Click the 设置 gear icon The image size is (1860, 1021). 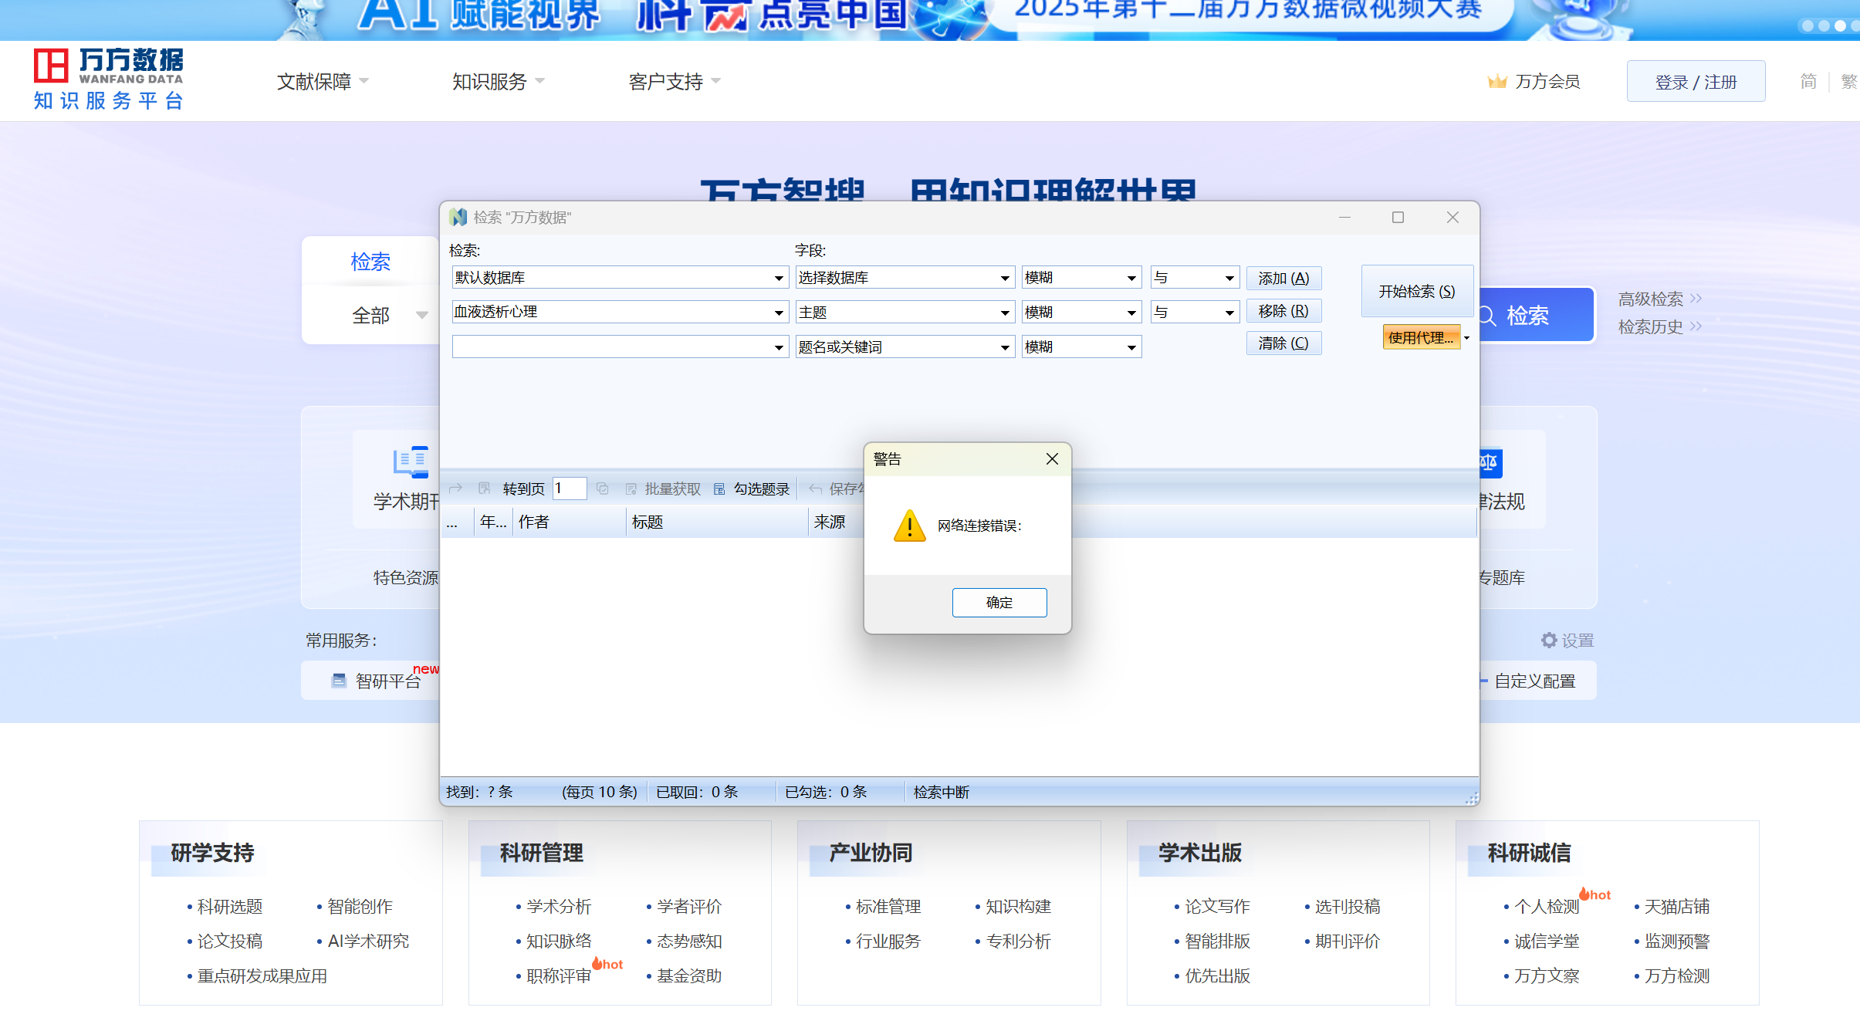tap(1548, 641)
